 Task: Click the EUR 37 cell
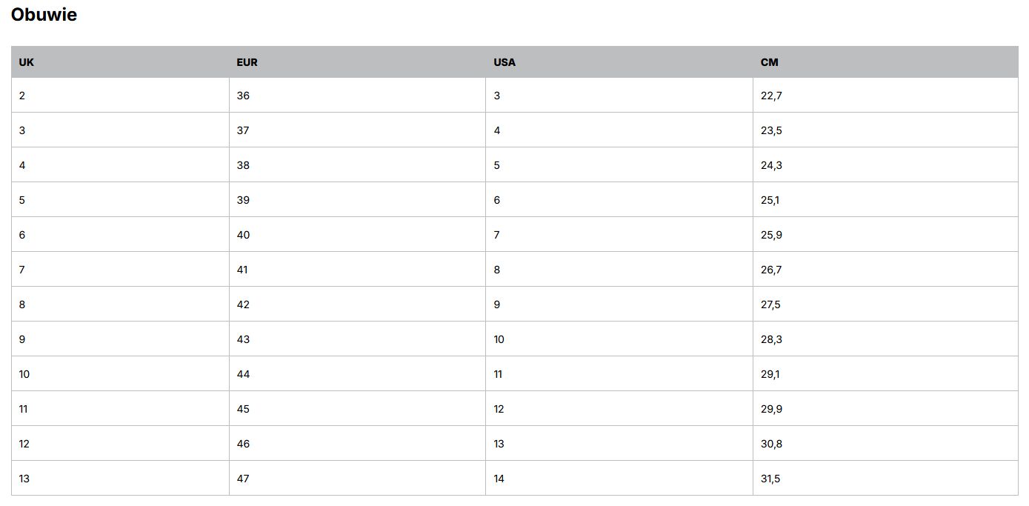pos(243,130)
